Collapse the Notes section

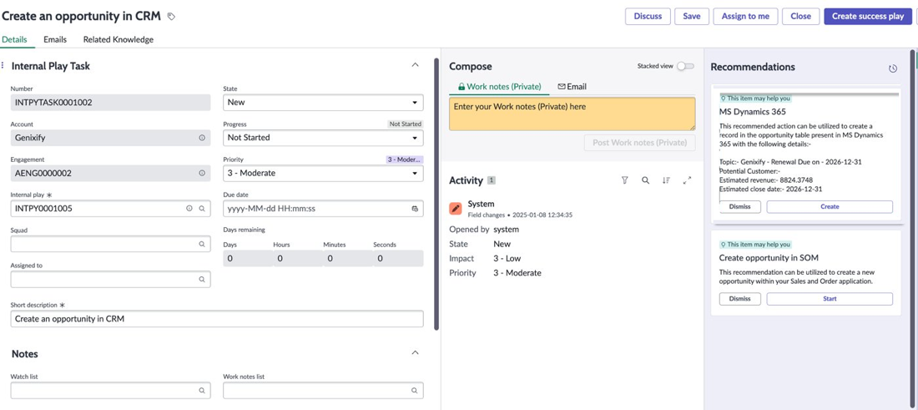tap(415, 352)
